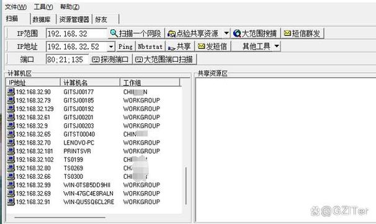Screen dimensions: 376x224
Task: Sort by 计算机名 column header
Action: (x=90, y=83)
